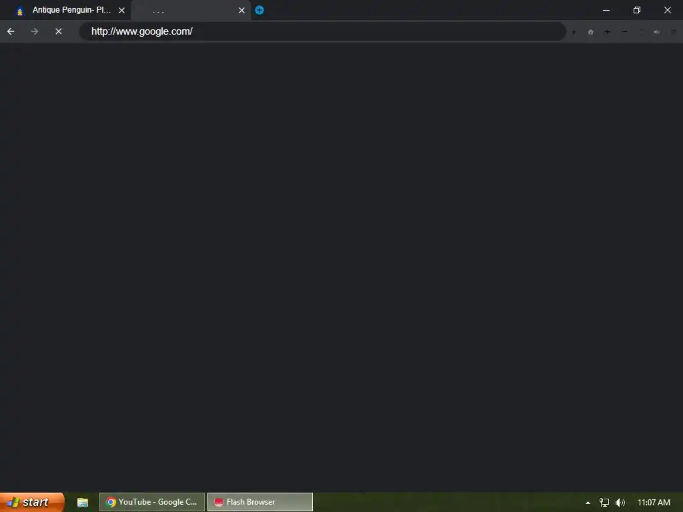Zoom out with the minus toolbar icon
The image size is (683, 512).
point(624,32)
